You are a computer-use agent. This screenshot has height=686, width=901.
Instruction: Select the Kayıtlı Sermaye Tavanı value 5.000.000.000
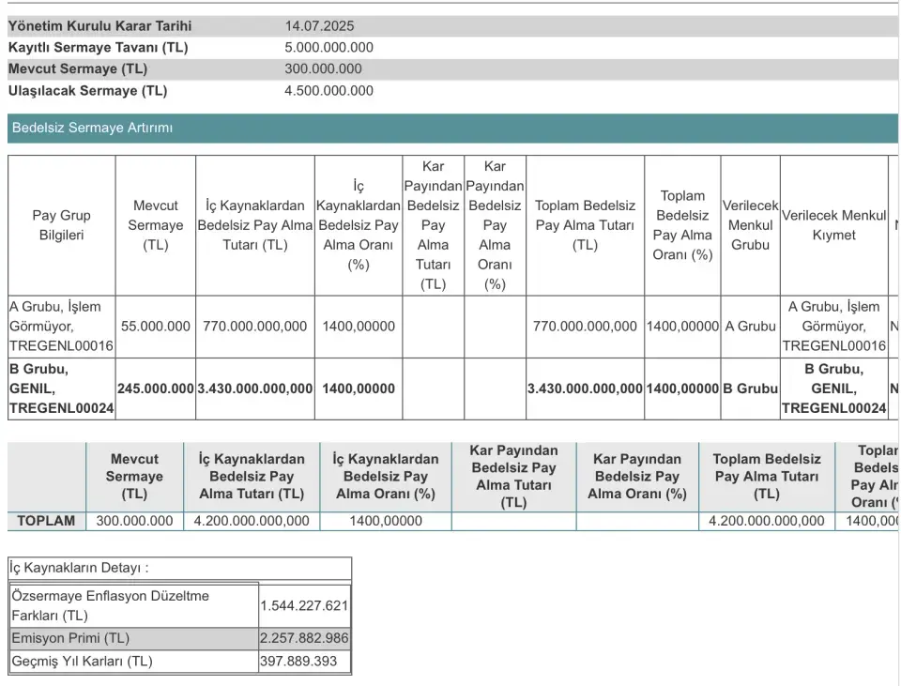328,48
